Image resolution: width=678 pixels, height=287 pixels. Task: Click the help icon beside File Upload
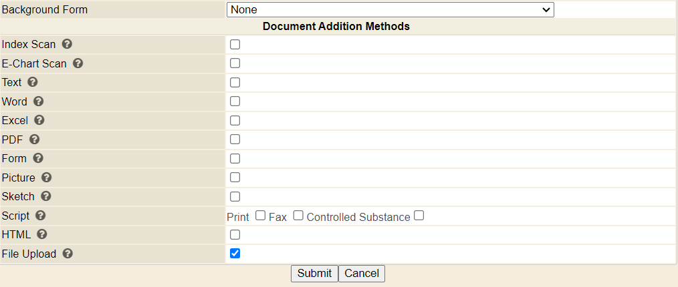(x=68, y=254)
